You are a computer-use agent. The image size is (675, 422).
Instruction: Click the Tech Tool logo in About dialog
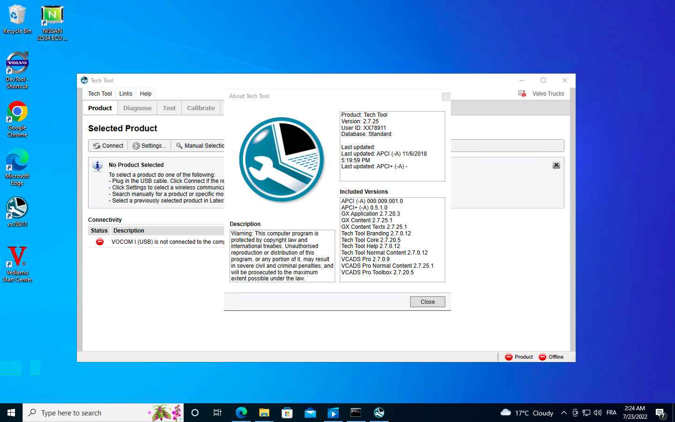click(x=282, y=160)
